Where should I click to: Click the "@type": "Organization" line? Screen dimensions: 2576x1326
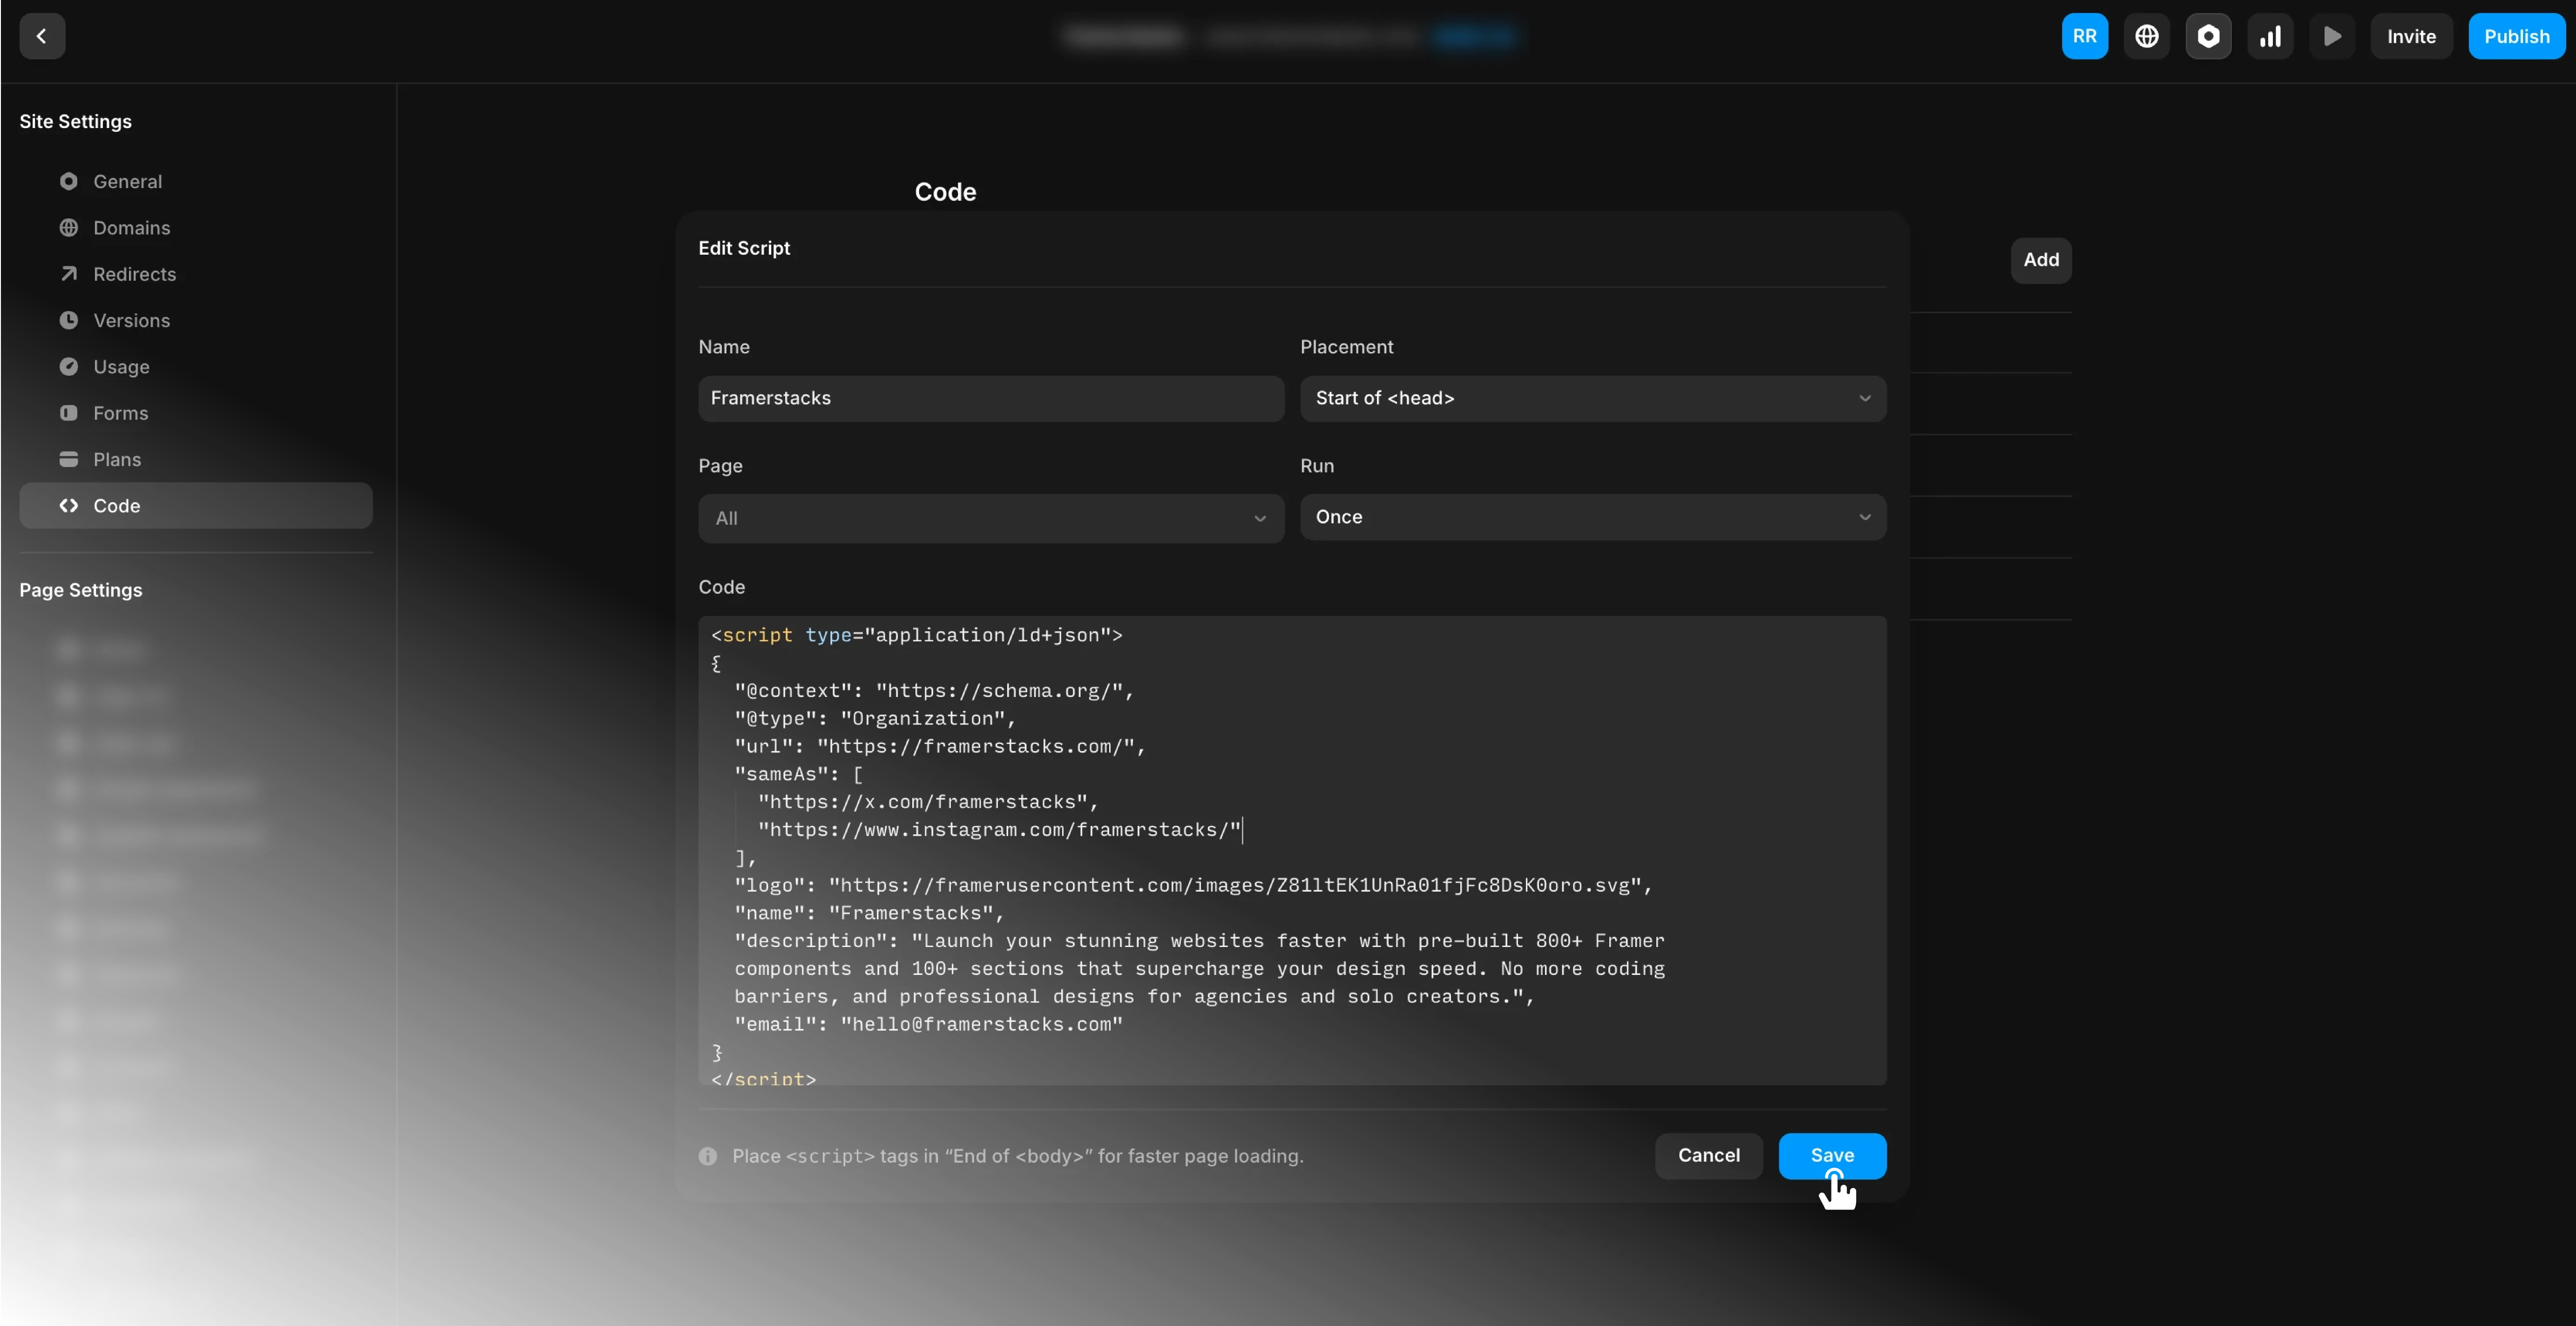point(875,719)
